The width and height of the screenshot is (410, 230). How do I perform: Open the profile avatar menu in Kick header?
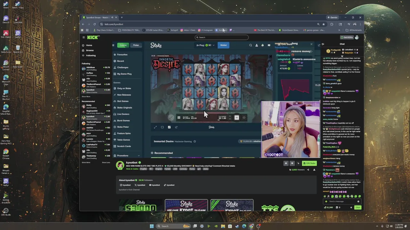coord(357,37)
